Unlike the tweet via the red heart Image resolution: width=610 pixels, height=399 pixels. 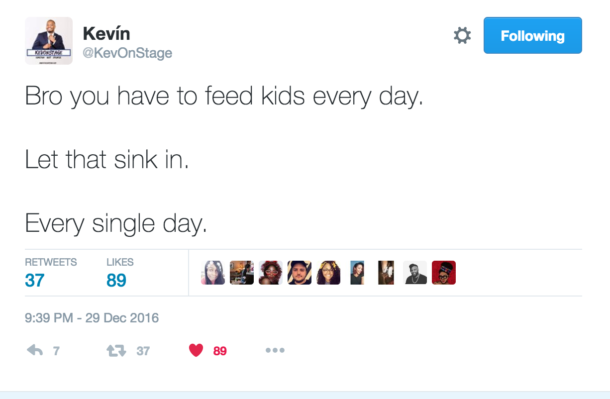196,351
